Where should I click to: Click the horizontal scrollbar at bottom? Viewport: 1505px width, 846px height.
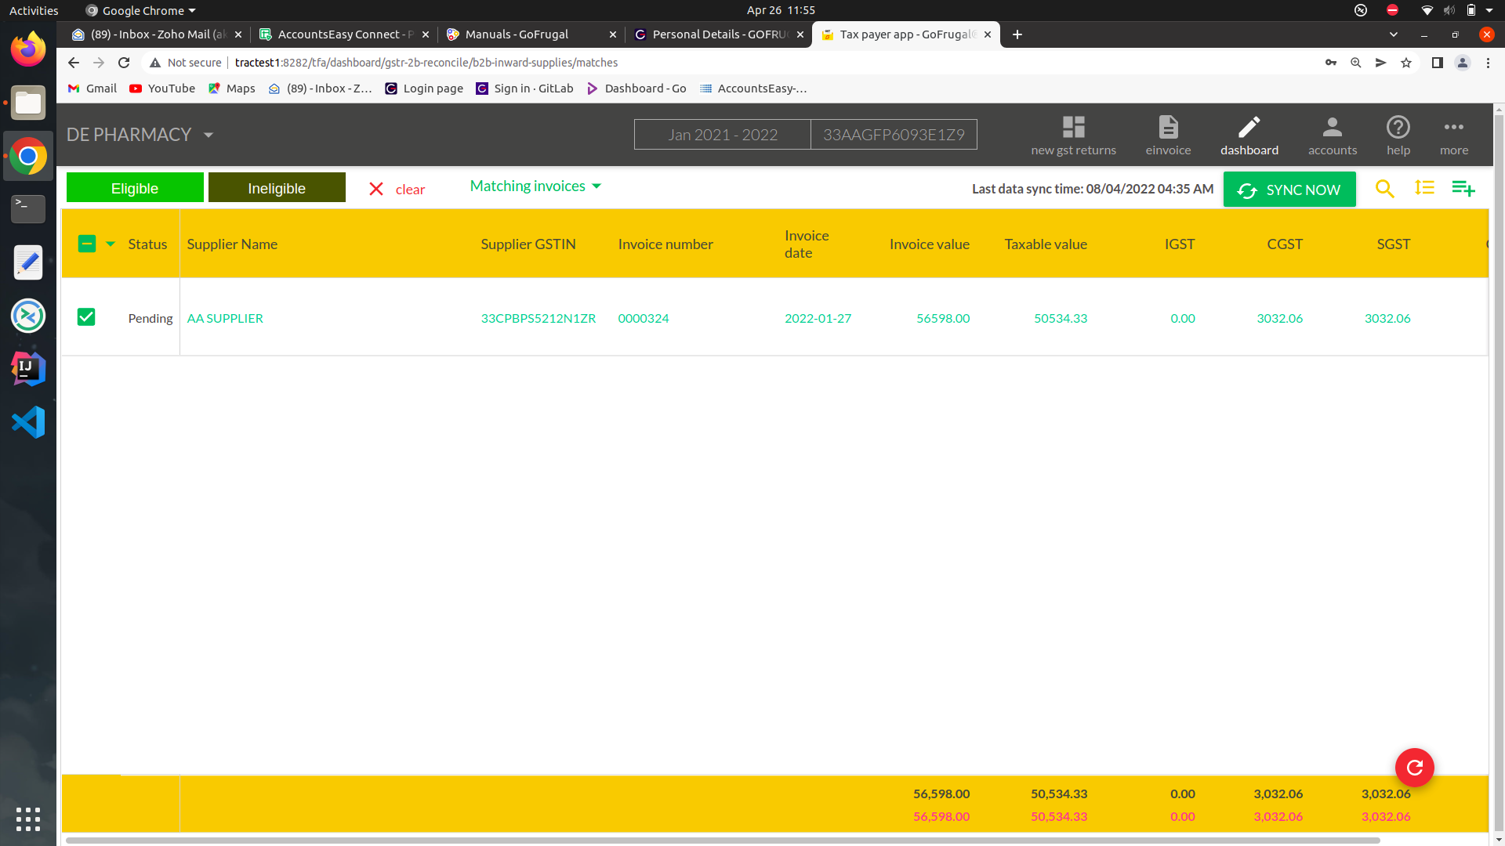721,841
